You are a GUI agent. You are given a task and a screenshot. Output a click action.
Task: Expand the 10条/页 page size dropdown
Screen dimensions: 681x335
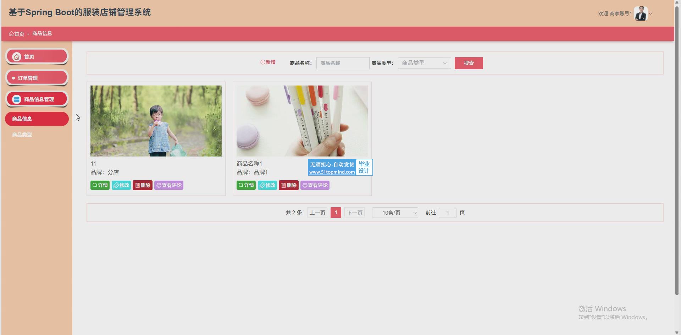point(395,213)
